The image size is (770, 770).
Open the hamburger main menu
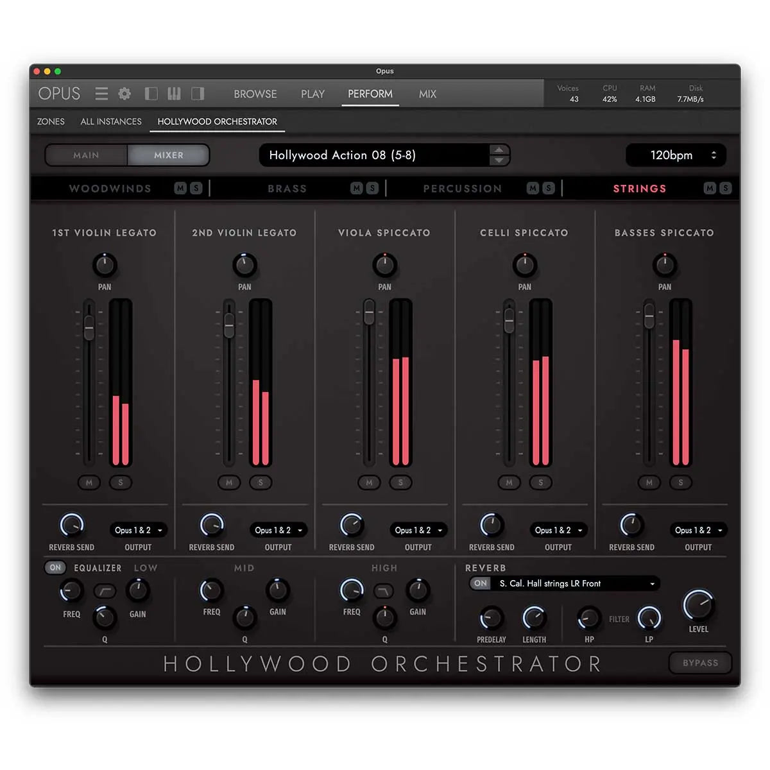[101, 94]
